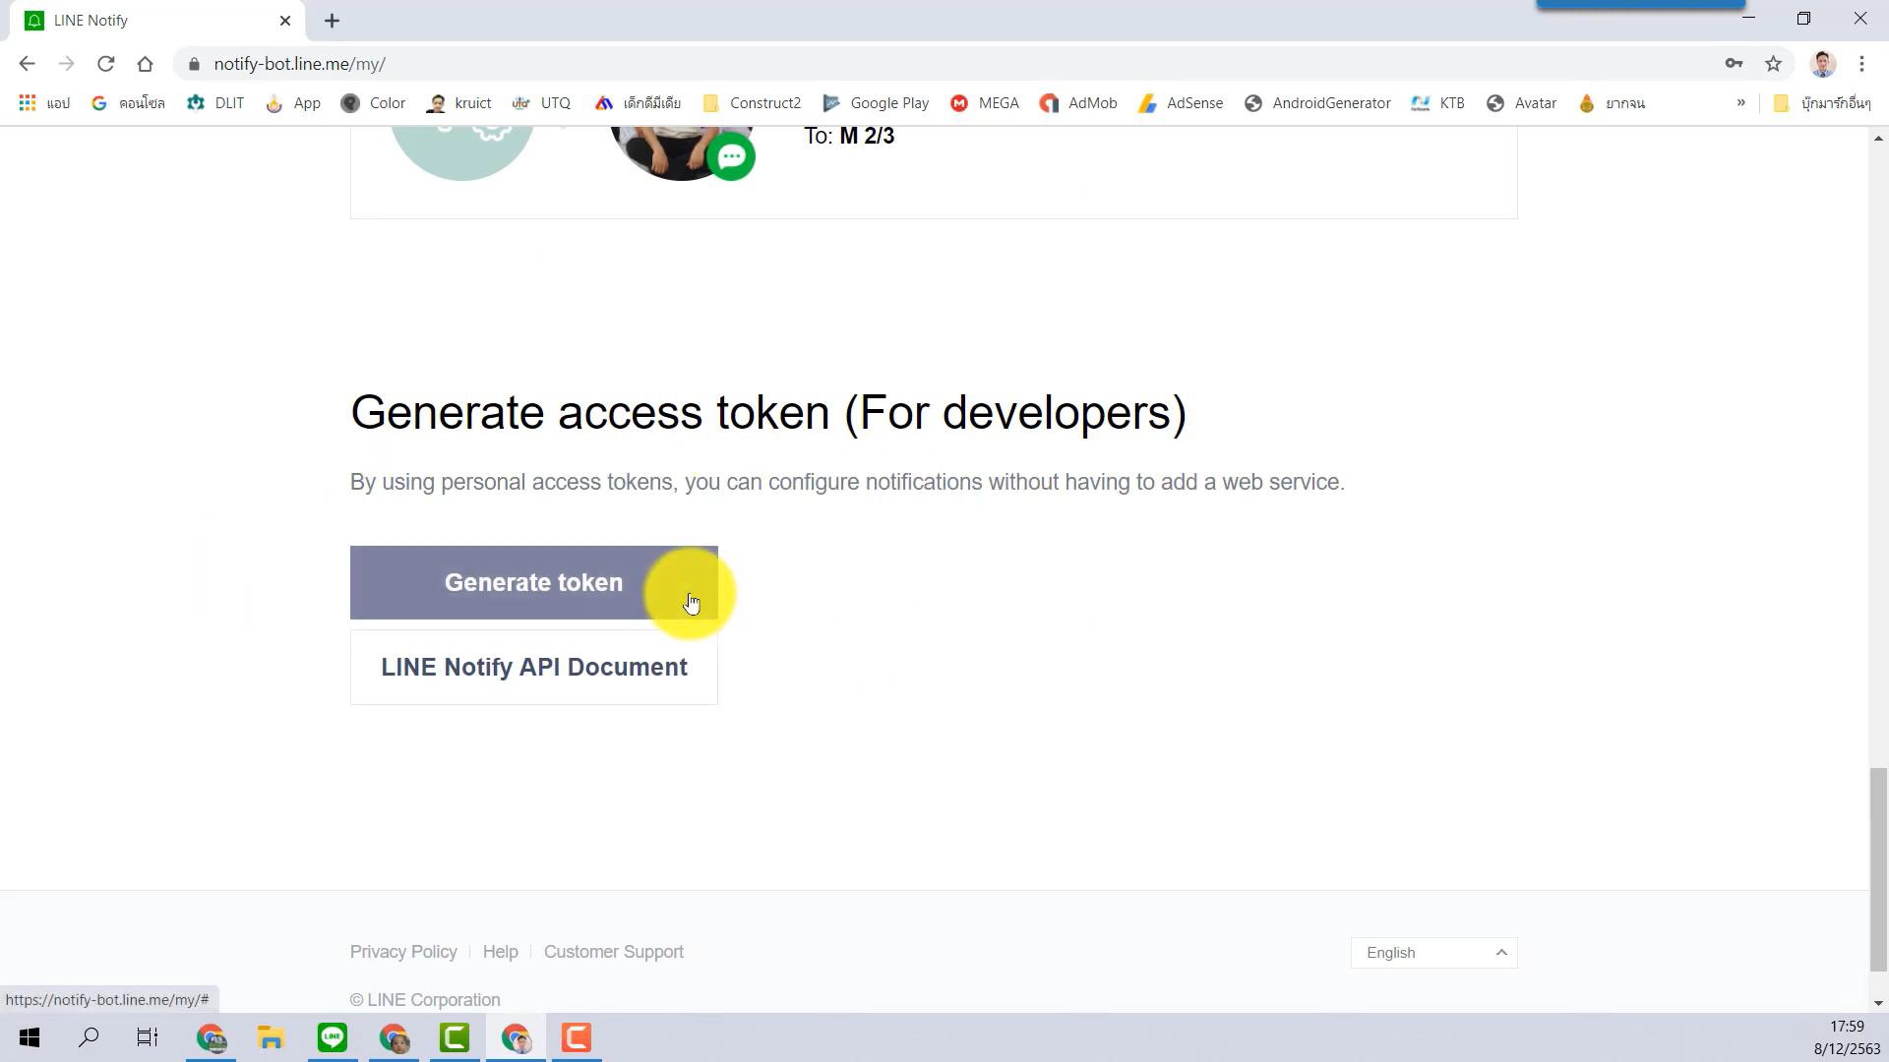Open the kruict bookmark
The image size is (1889, 1062).
[x=459, y=103]
